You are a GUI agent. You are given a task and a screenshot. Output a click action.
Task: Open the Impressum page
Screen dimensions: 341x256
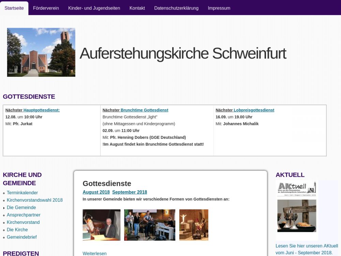coord(219,8)
